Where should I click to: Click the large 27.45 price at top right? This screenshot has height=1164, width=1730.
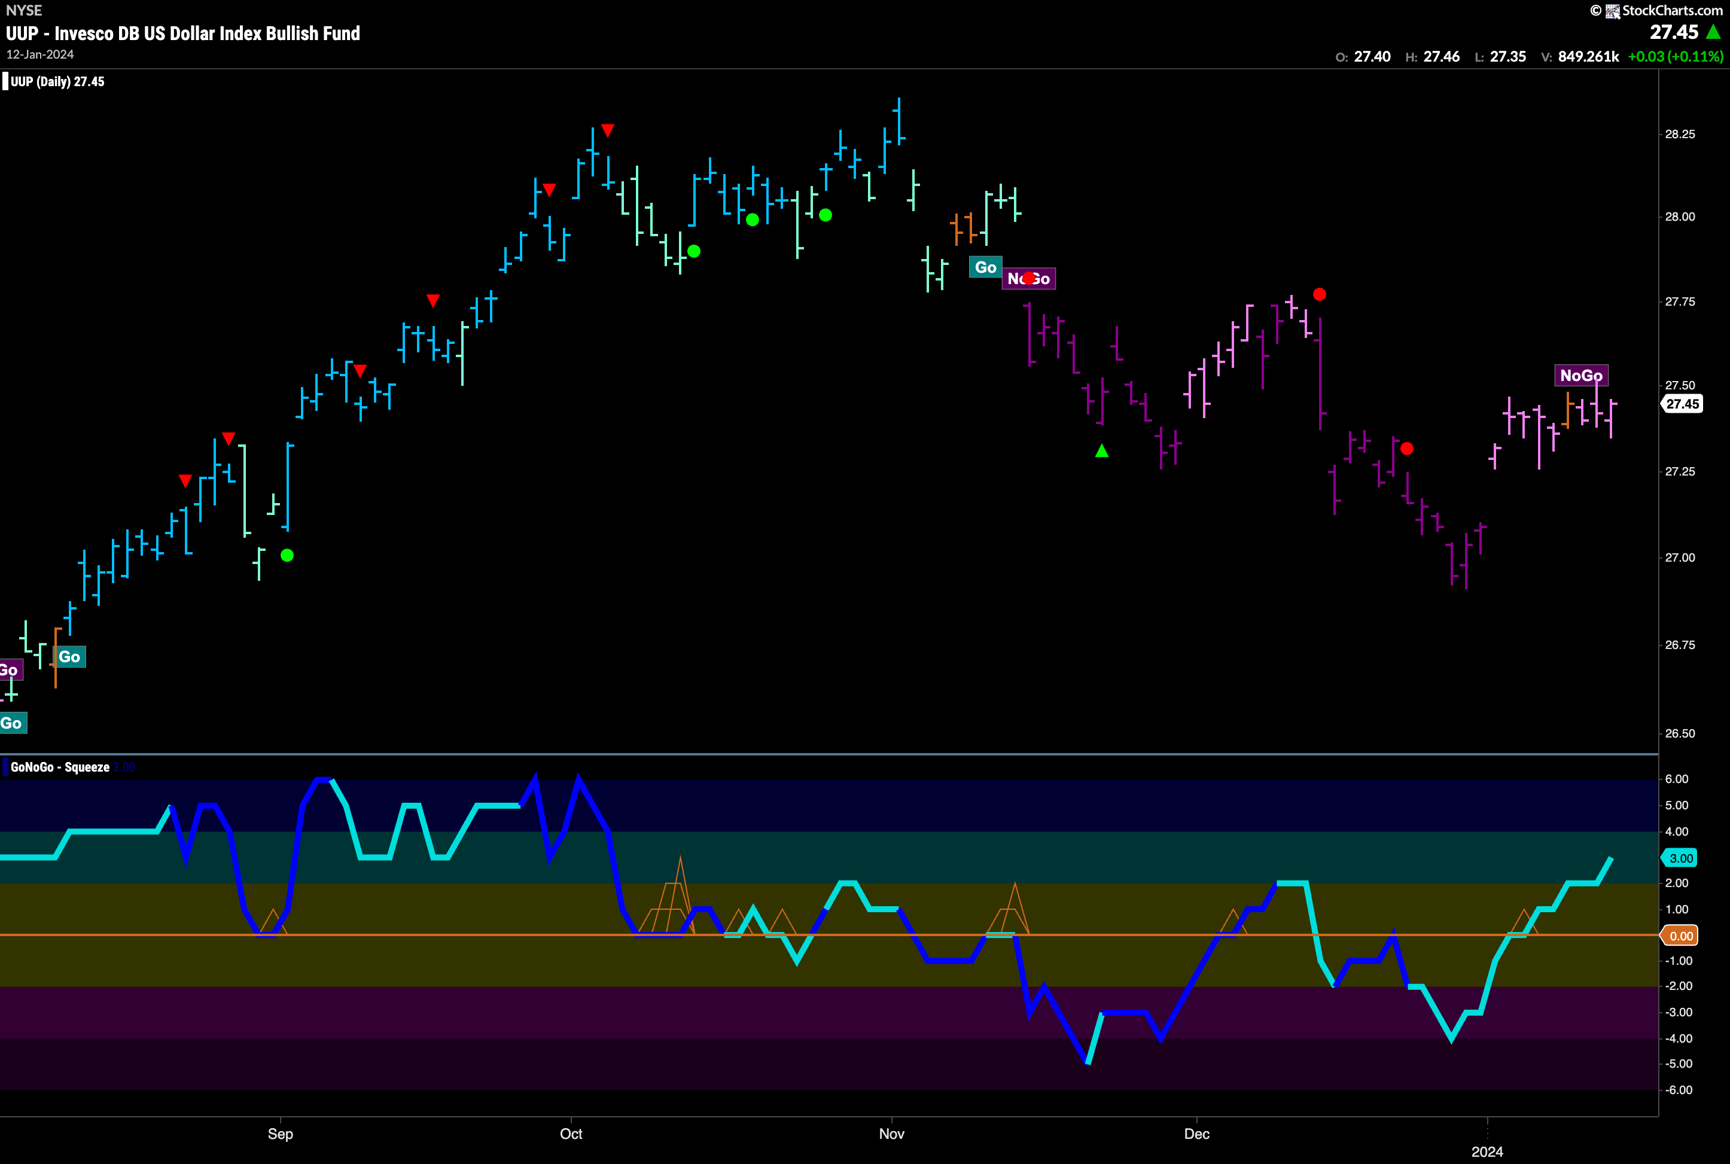point(1674,32)
